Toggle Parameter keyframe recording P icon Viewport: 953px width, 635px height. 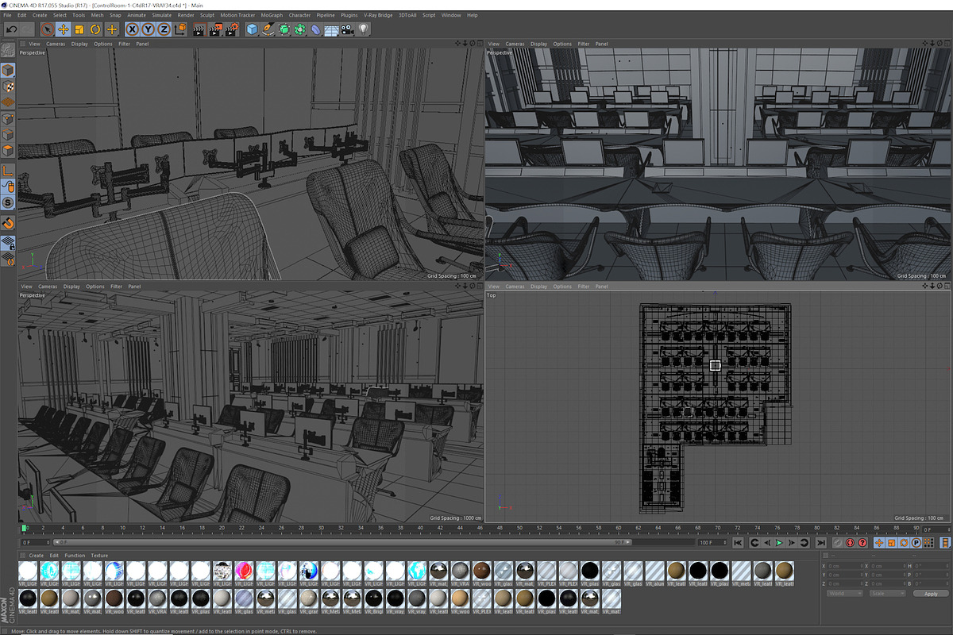click(916, 542)
